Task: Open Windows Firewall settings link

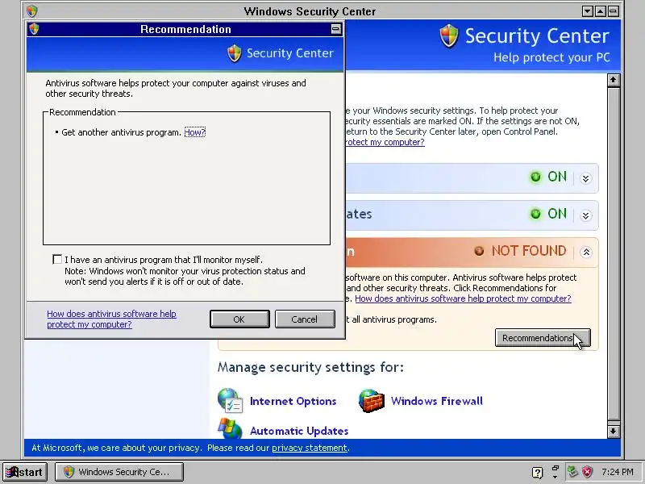Action: click(x=436, y=401)
